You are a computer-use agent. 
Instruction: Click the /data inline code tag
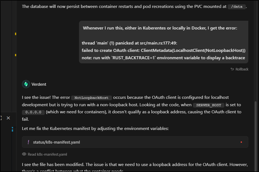coord(237,7)
